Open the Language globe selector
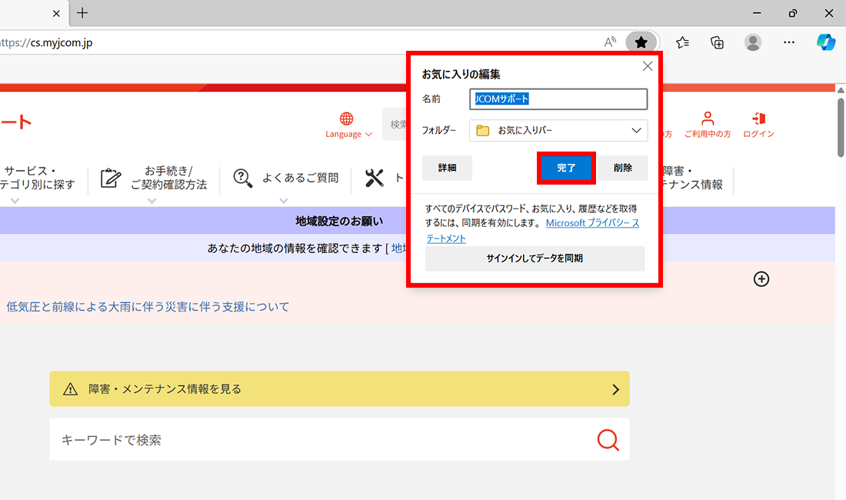This screenshot has height=500, width=846. click(x=348, y=125)
